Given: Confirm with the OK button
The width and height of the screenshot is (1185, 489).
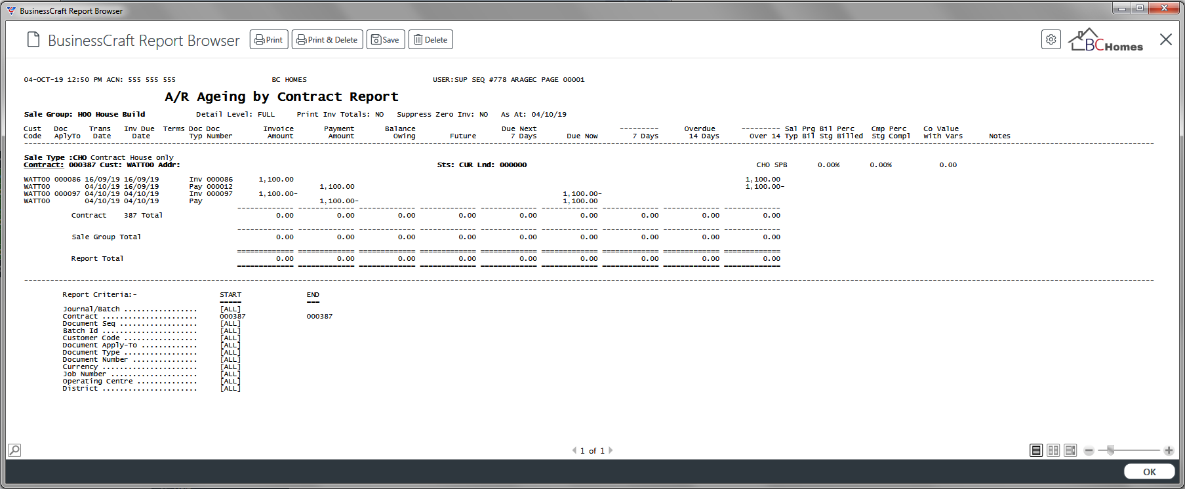Looking at the screenshot, I should coord(1150,472).
